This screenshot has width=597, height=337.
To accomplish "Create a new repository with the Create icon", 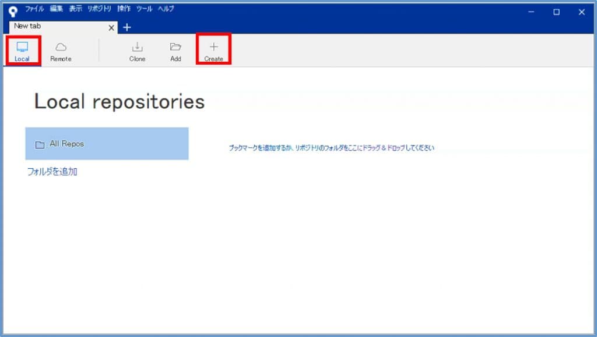I will tap(213, 51).
